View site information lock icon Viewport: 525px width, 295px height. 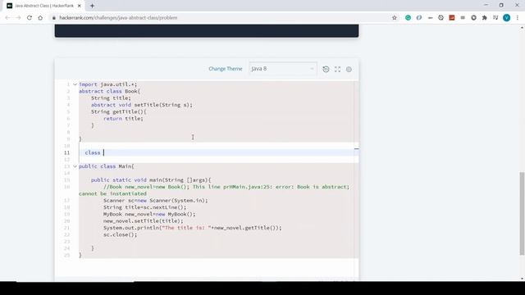54,18
